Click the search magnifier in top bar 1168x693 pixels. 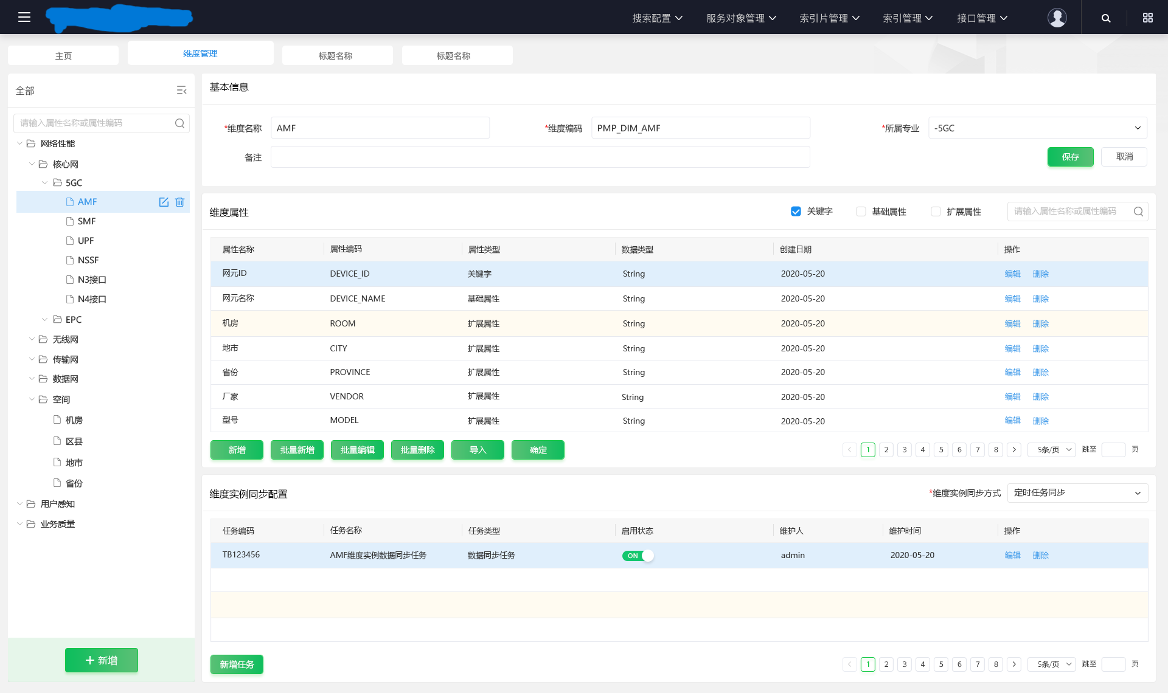click(1106, 18)
